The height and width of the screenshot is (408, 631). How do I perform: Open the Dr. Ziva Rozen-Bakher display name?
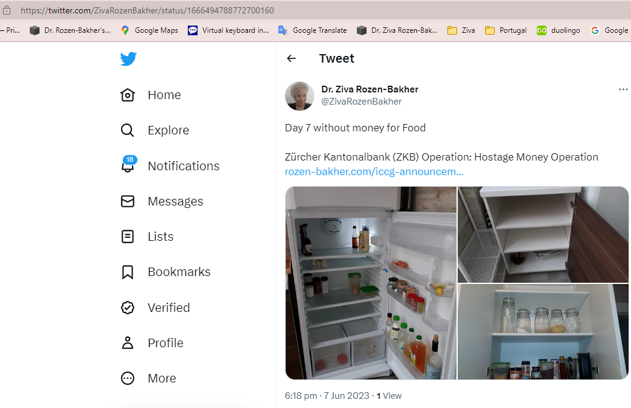[370, 89]
